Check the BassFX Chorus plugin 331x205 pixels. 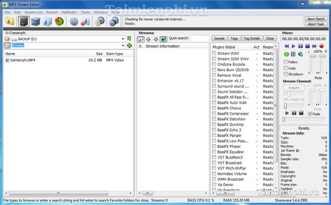click(214, 108)
